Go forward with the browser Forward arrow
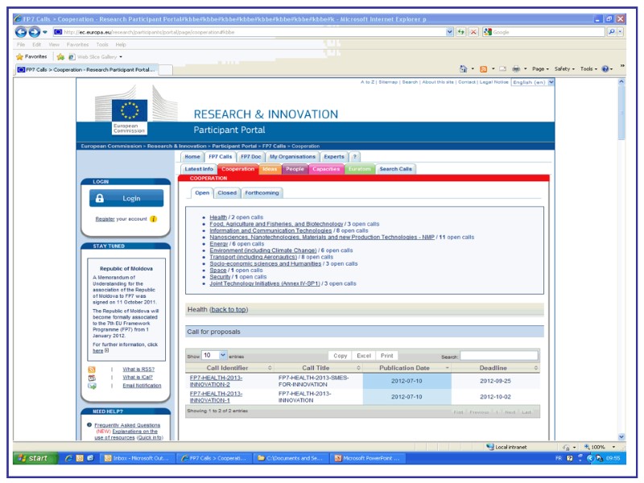This screenshot has height=483, width=644. [35, 31]
